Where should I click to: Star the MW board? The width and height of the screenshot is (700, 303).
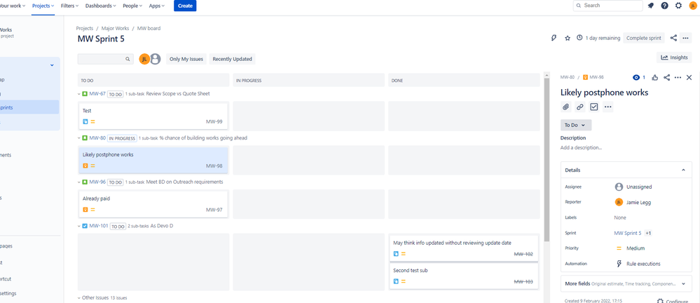568,38
